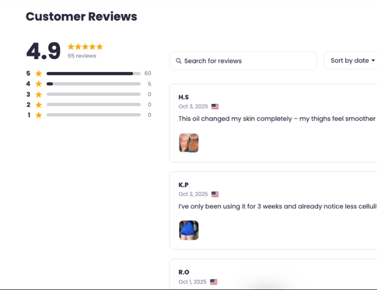Click reviewer name K.P
The width and height of the screenshot is (377, 290).
pyautogui.click(x=184, y=184)
